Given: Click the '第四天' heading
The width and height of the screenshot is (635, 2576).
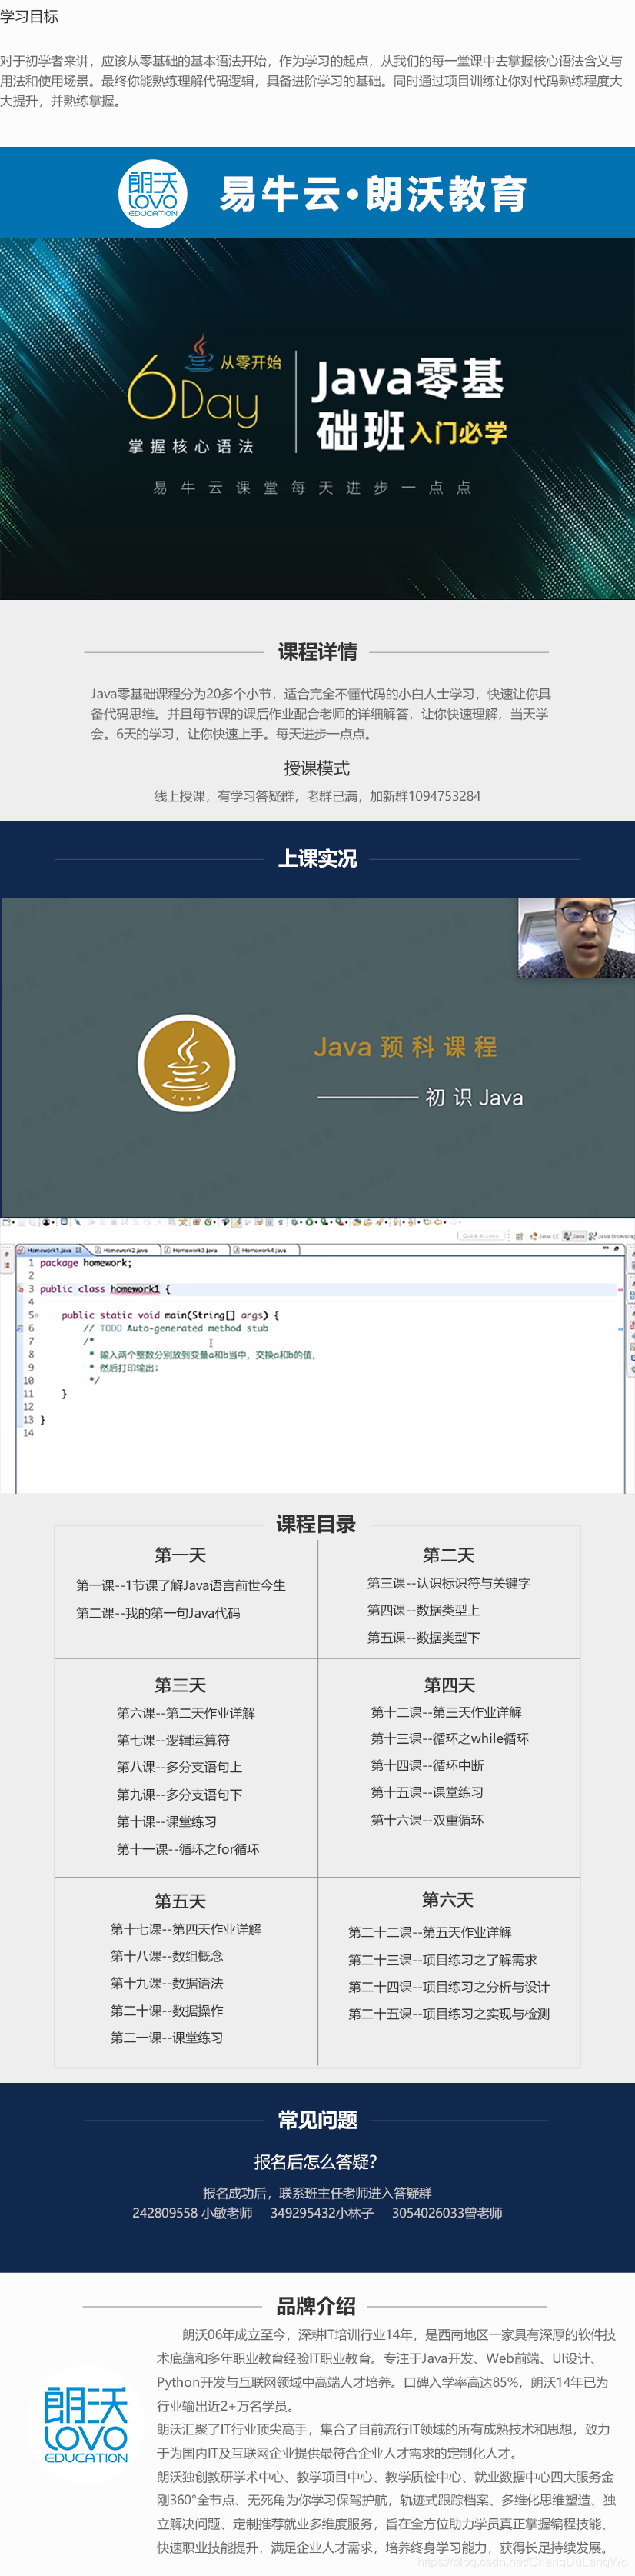Looking at the screenshot, I should click(x=449, y=1686).
